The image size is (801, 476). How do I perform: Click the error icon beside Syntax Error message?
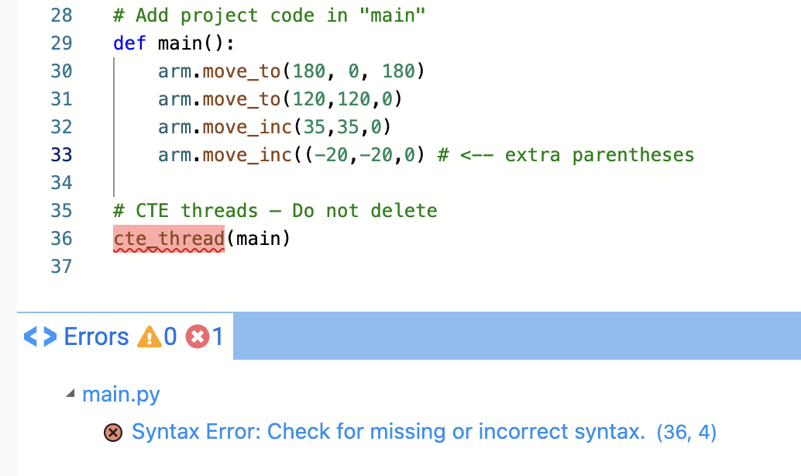(x=113, y=433)
